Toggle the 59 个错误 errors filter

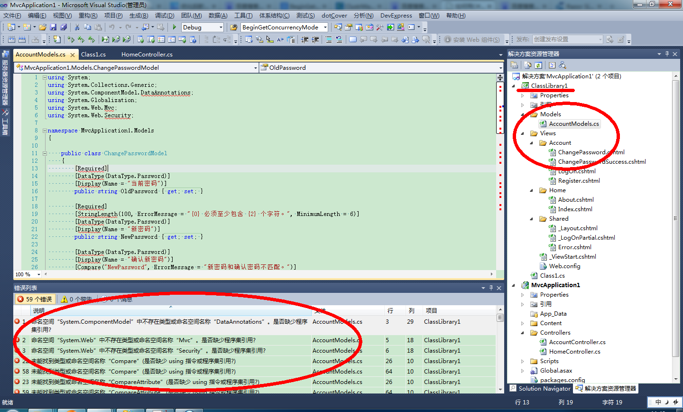(x=36, y=299)
